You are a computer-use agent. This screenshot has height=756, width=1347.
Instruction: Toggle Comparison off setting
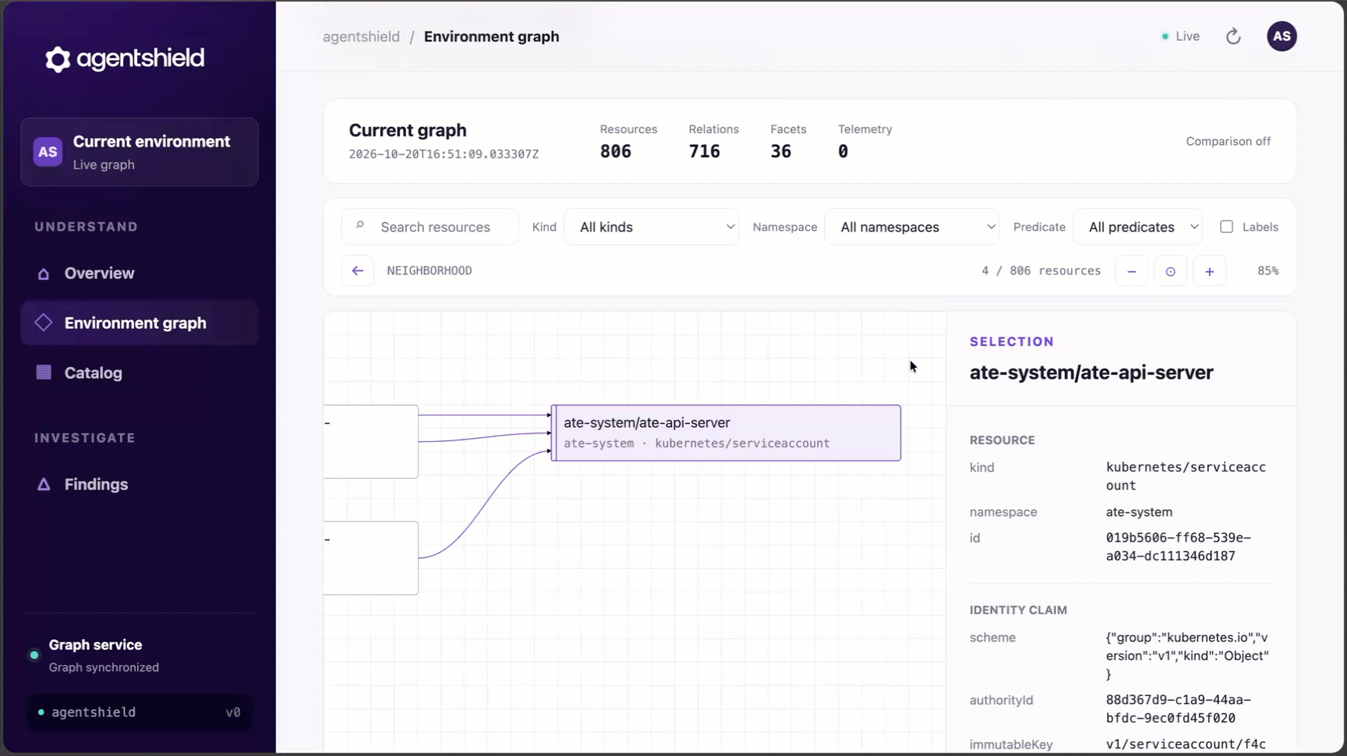(1228, 141)
